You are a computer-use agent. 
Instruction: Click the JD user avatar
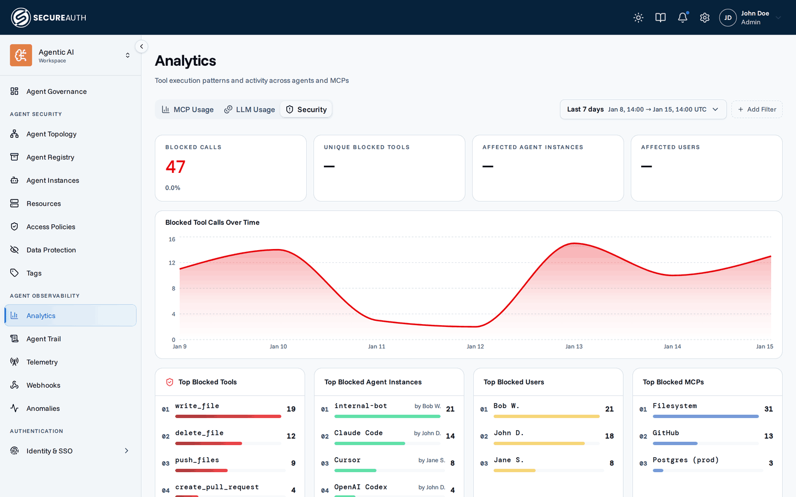coord(728,18)
